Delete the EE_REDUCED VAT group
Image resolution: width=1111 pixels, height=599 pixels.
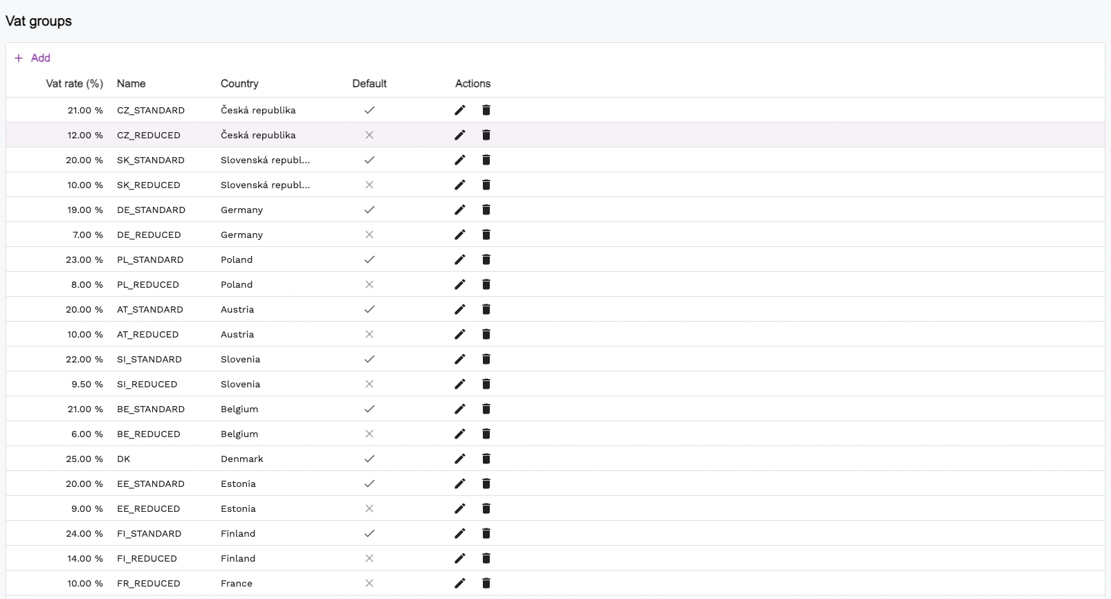[x=486, y=508]
